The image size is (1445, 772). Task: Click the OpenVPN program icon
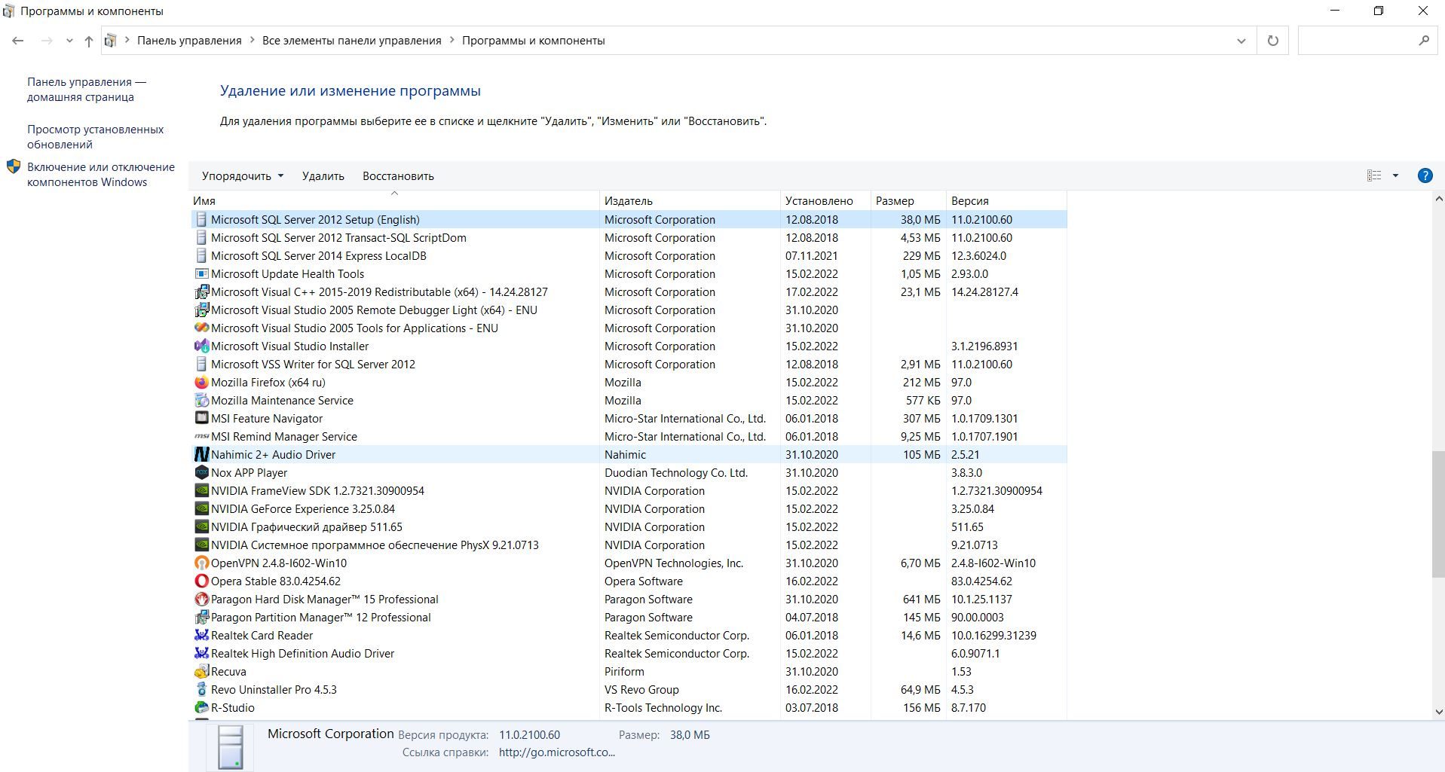[201, 563]
